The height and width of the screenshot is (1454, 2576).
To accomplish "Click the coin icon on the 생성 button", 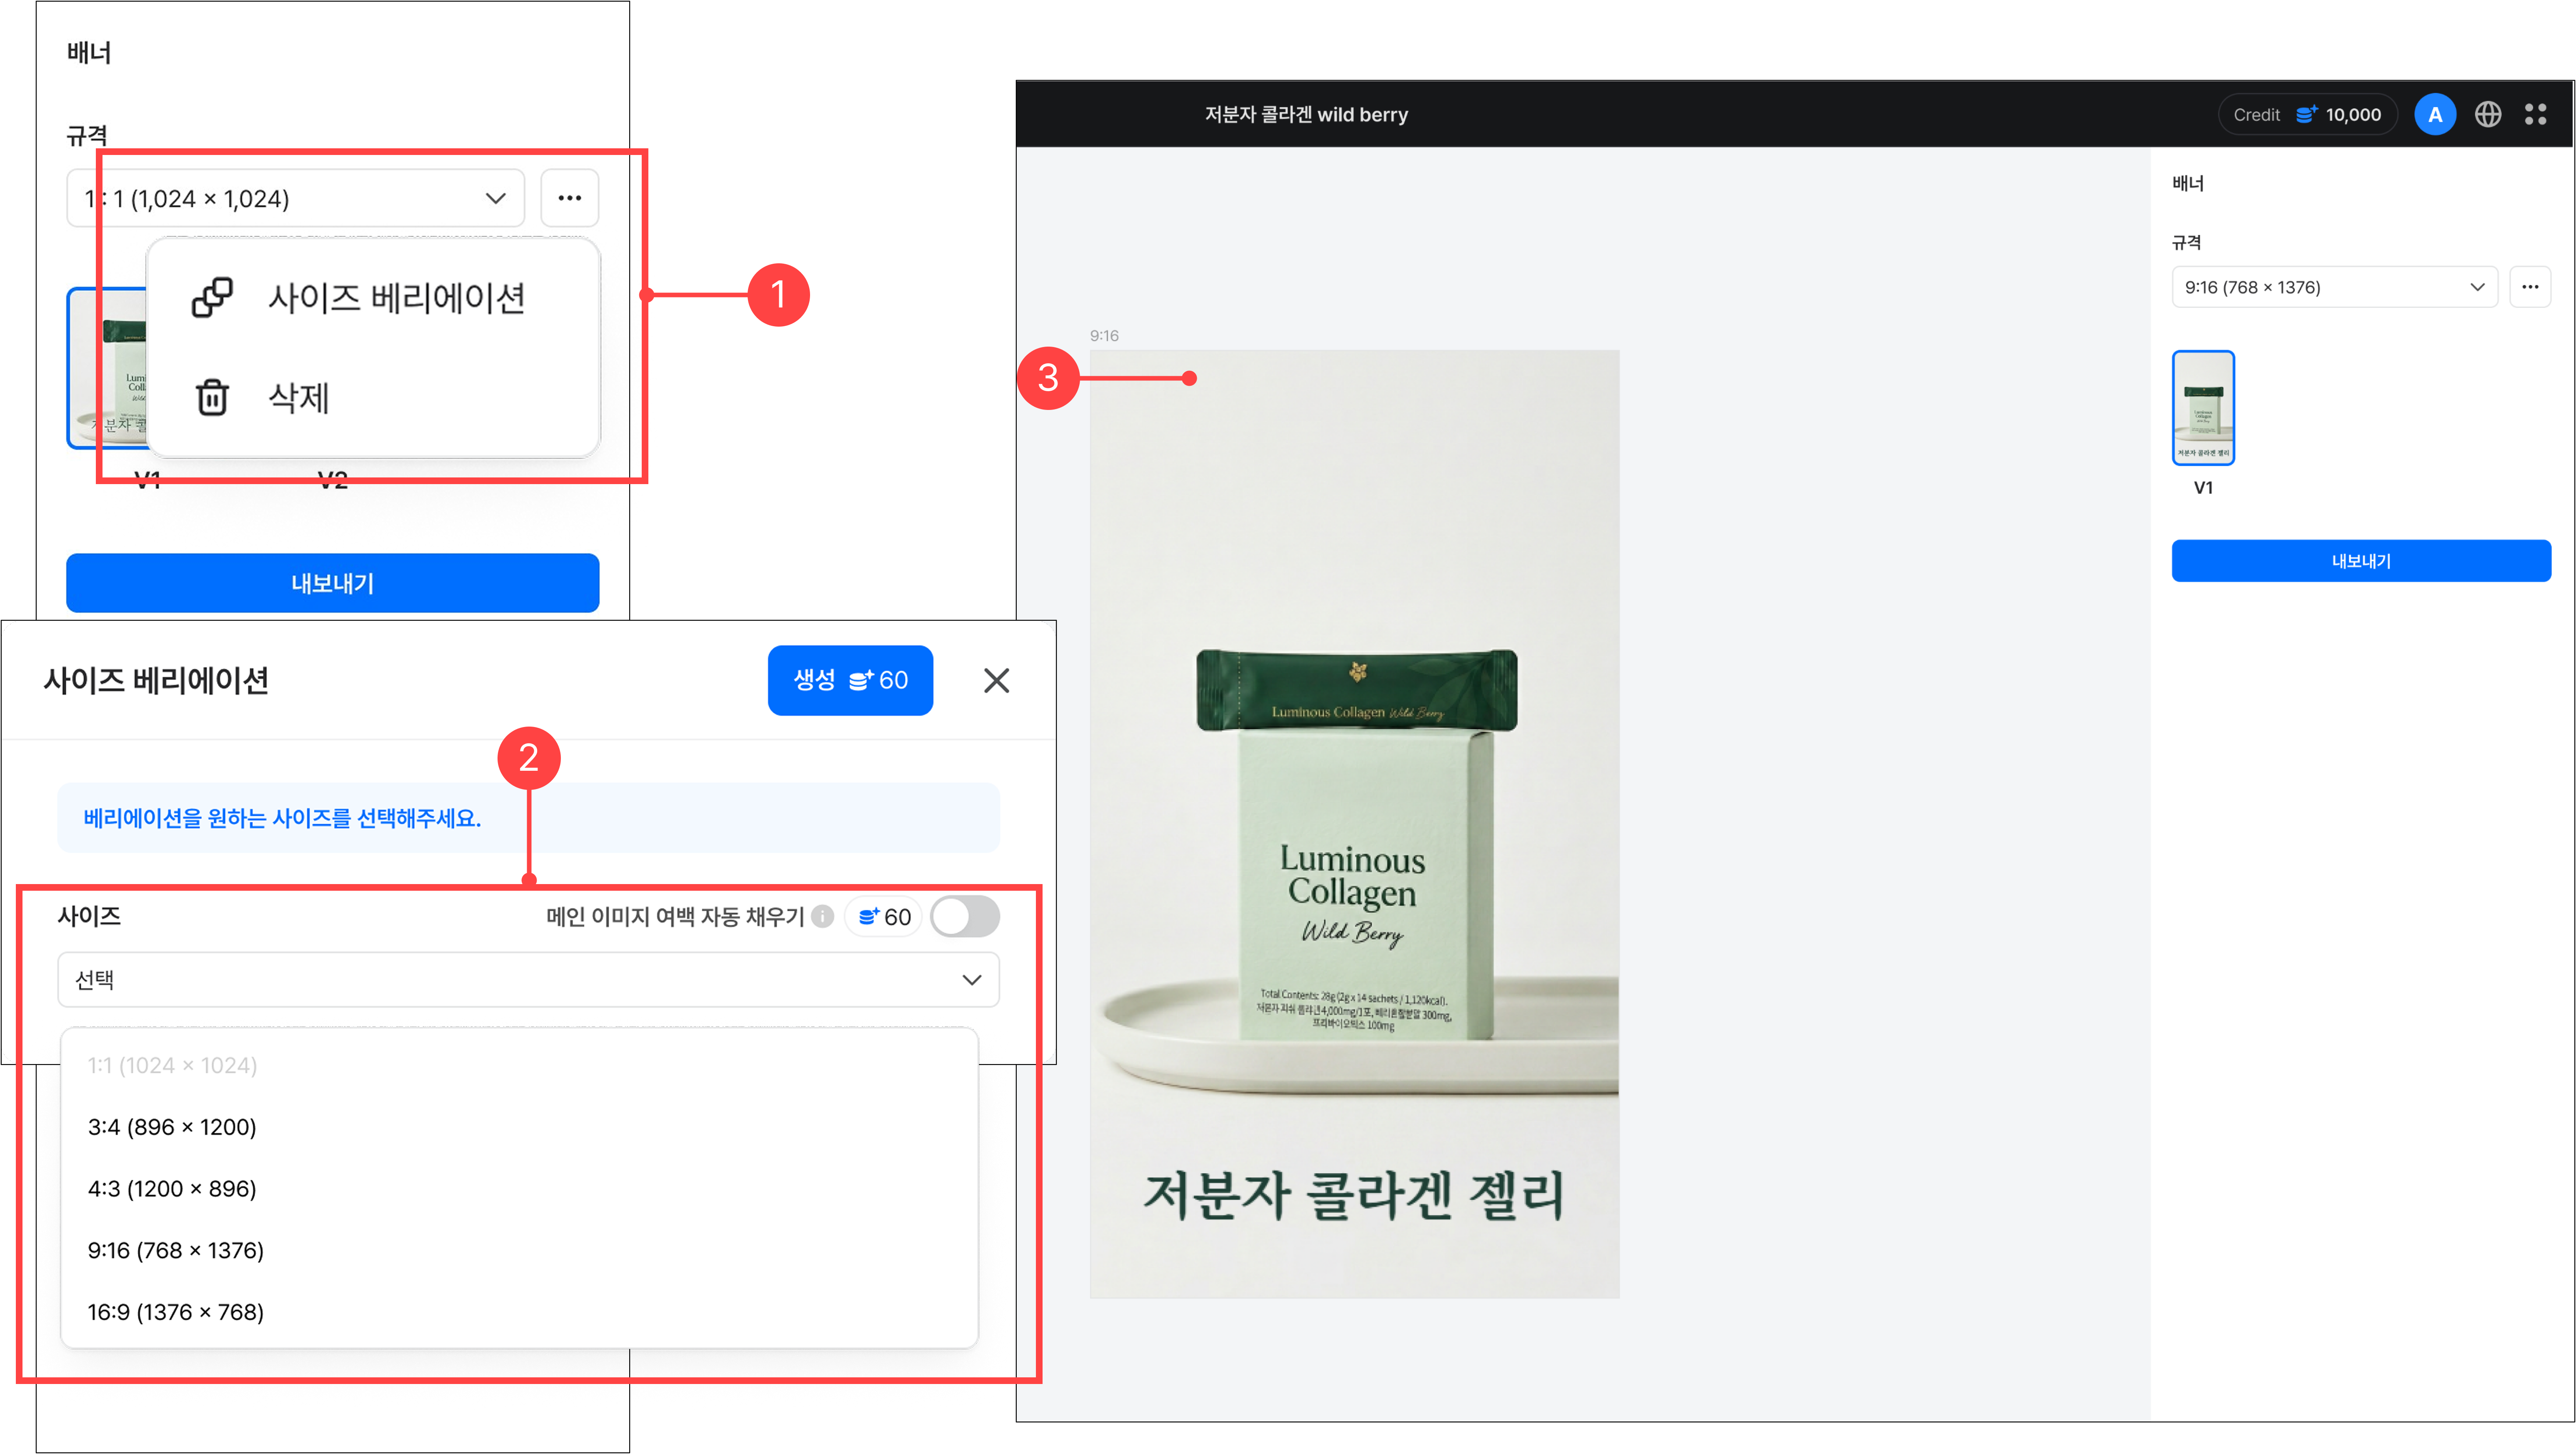I will coord(860,681).
